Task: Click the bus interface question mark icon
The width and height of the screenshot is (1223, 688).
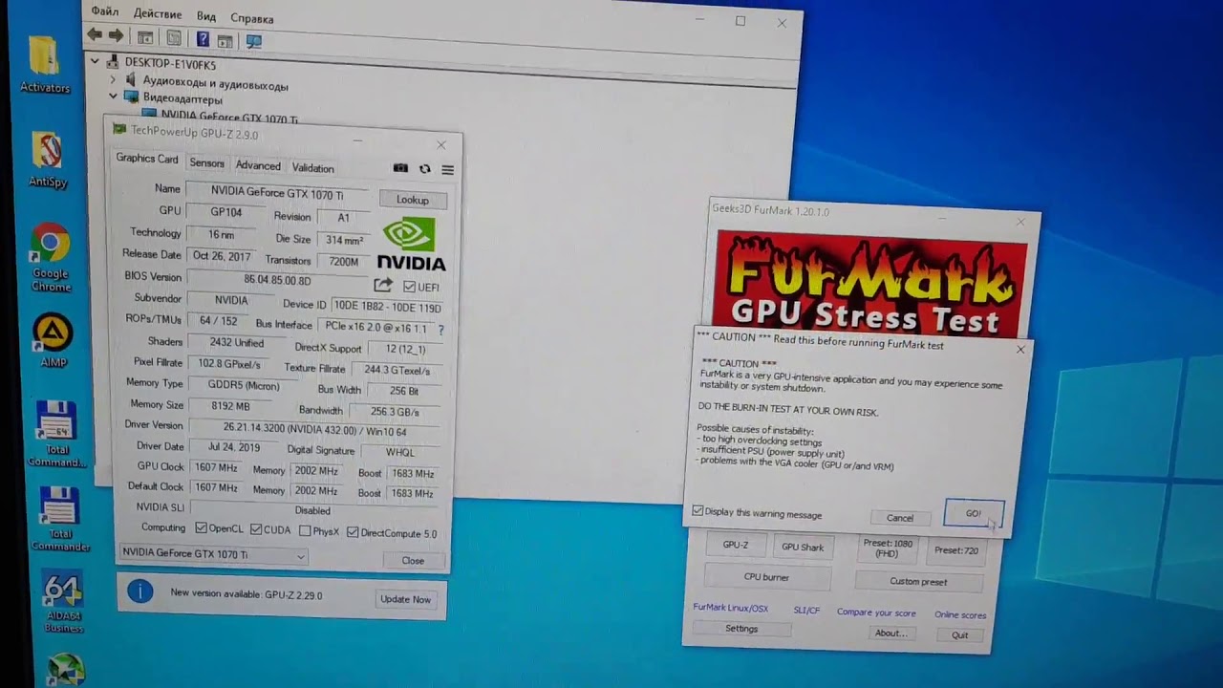Action: 440,329
